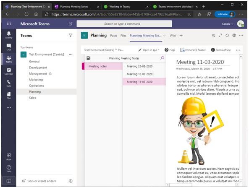Open the Activity feed in sidebar
The height and width of the screenshot is (187, 249).
tap(9, 35)
